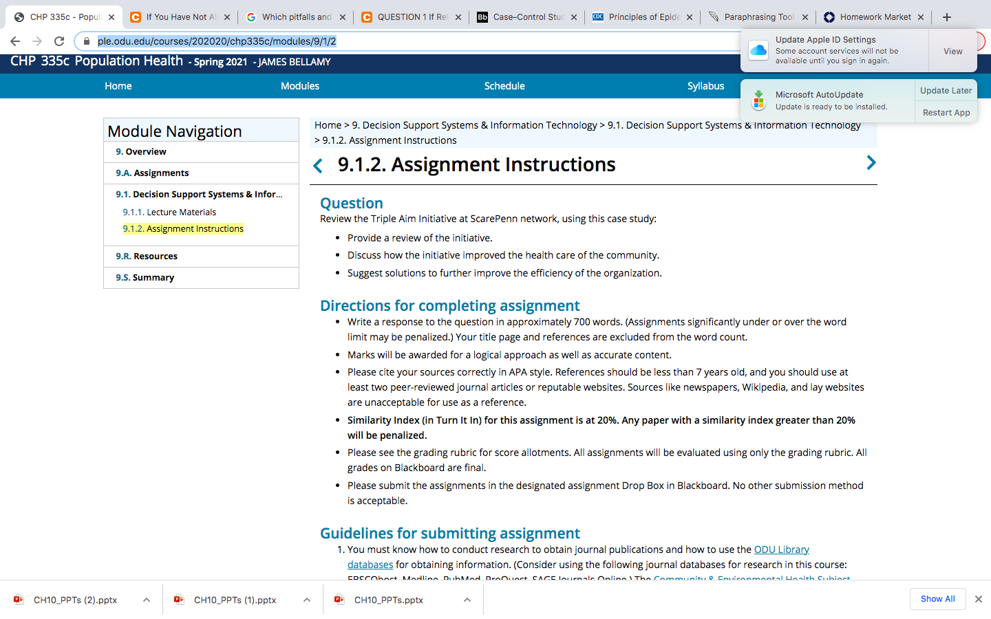991x619 pixels.
Task: Close the CHP 335c tab
Action: [111, 17]
